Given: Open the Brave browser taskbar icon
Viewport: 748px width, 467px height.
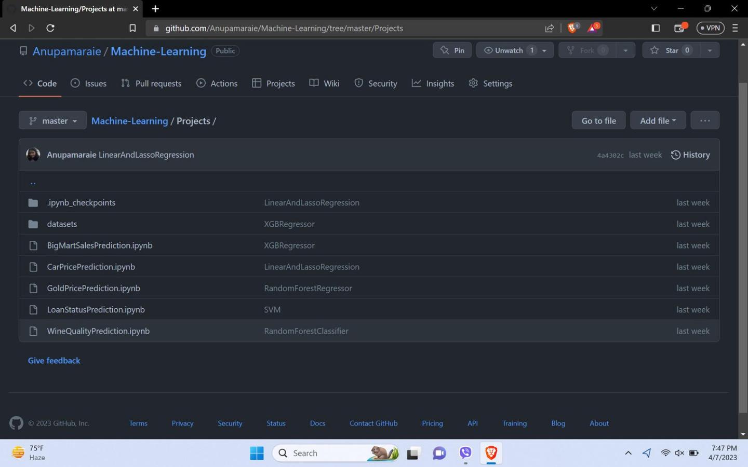Looking at the screenshot, I should pos(491,453).
